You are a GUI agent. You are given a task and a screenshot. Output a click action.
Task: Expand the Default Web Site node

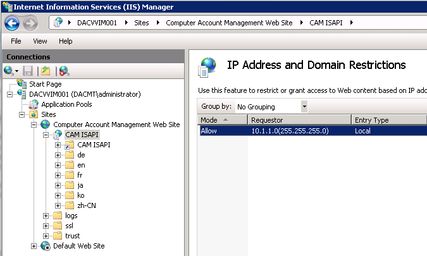(x=34, y=247)
